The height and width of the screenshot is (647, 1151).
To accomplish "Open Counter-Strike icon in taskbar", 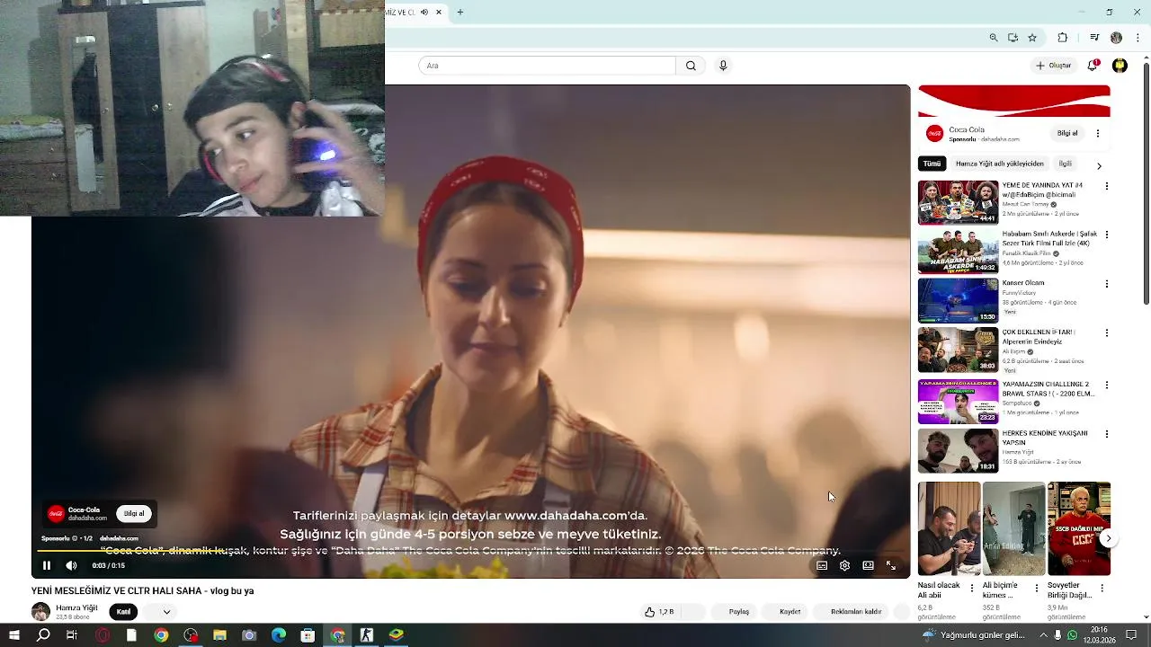I will (367, 635).
